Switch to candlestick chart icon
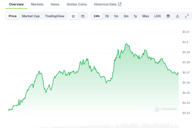This screenshot has width=192, height=128. pos(83,16)
